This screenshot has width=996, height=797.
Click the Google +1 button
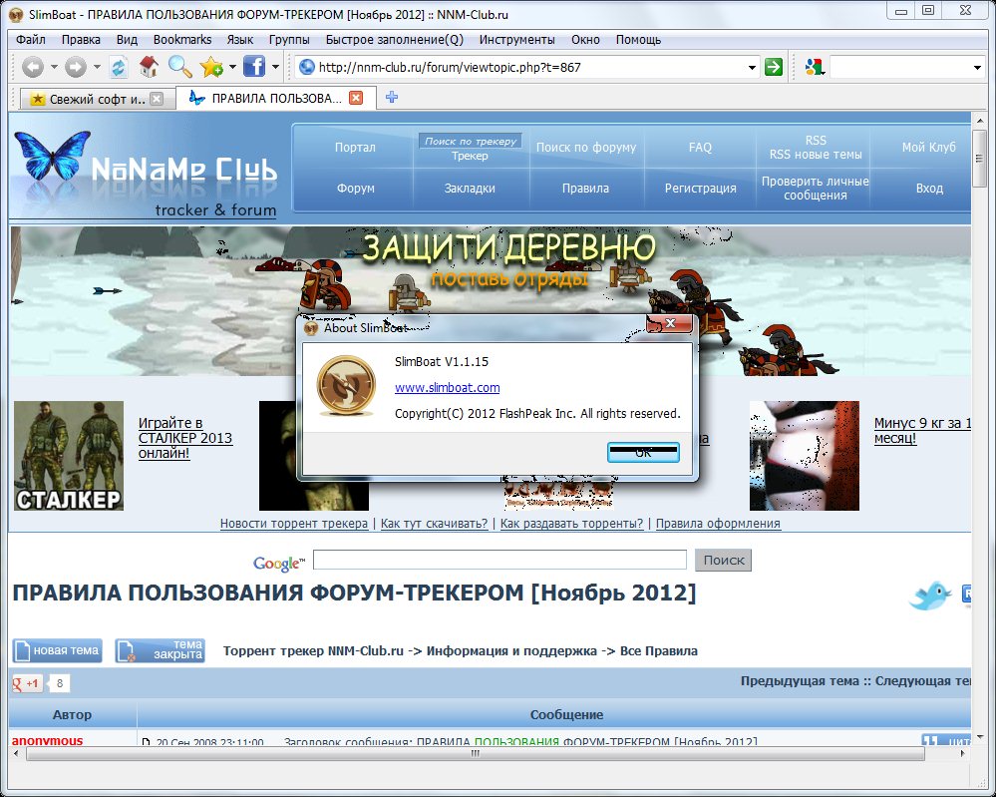(x=27, y=684)
